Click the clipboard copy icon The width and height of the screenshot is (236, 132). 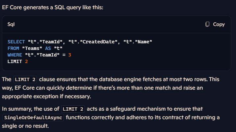(207, 24)
